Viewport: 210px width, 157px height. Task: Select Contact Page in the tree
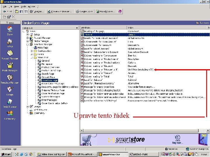click(48, 77)
